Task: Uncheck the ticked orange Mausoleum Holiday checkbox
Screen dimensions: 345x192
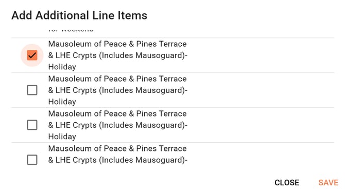Action: point(32,55)
